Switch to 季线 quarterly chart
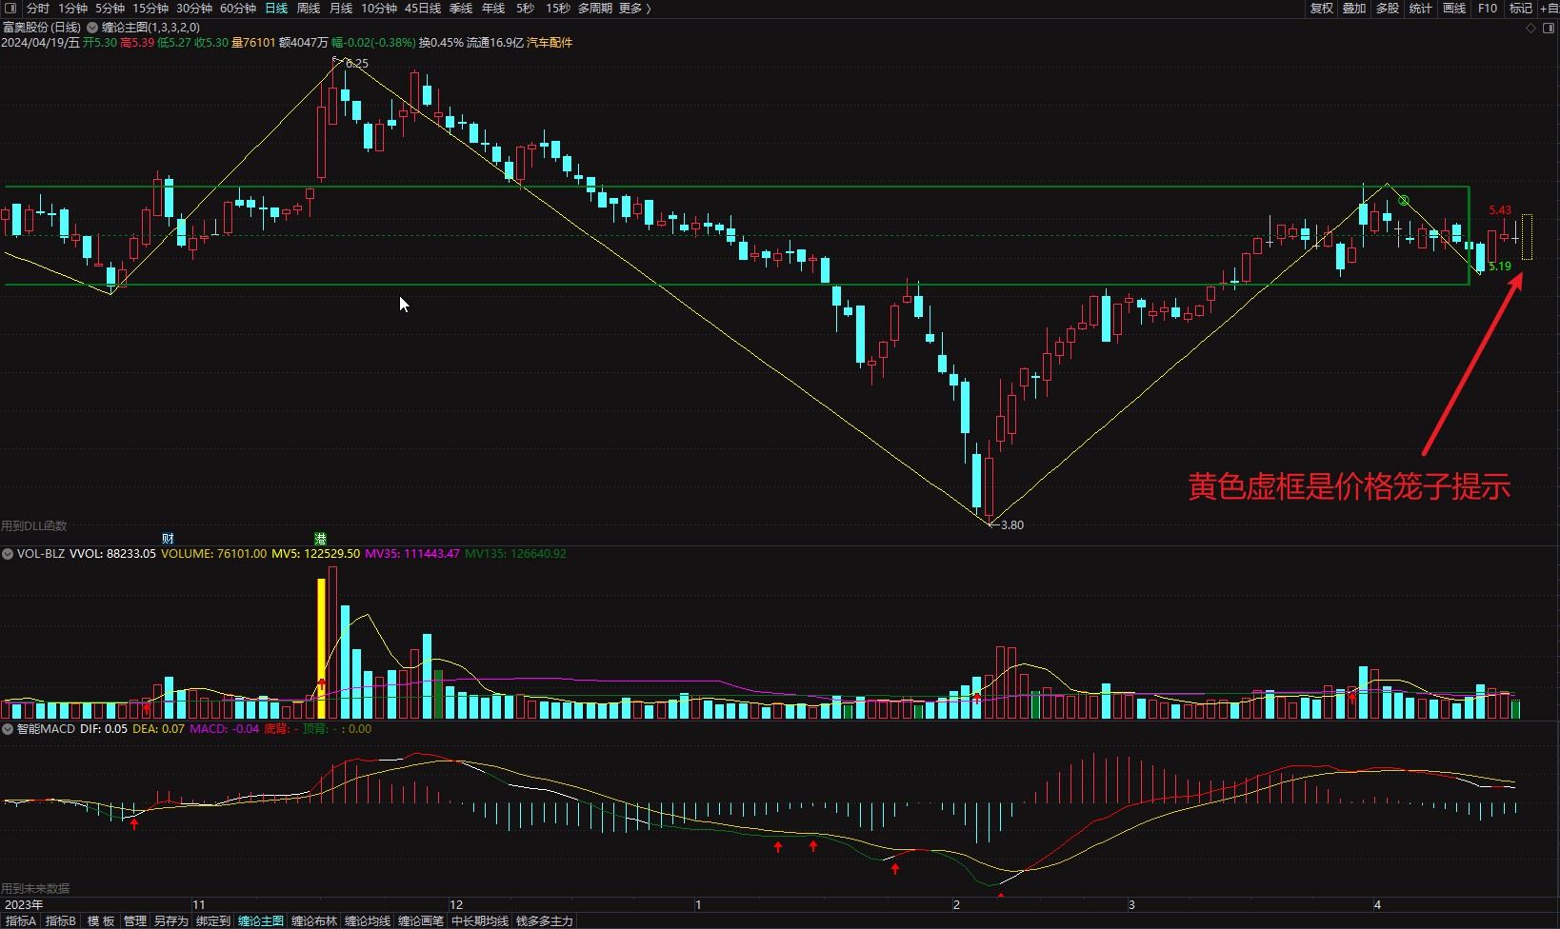This screenshot has height=929, width=1560. tap(461, 8)
